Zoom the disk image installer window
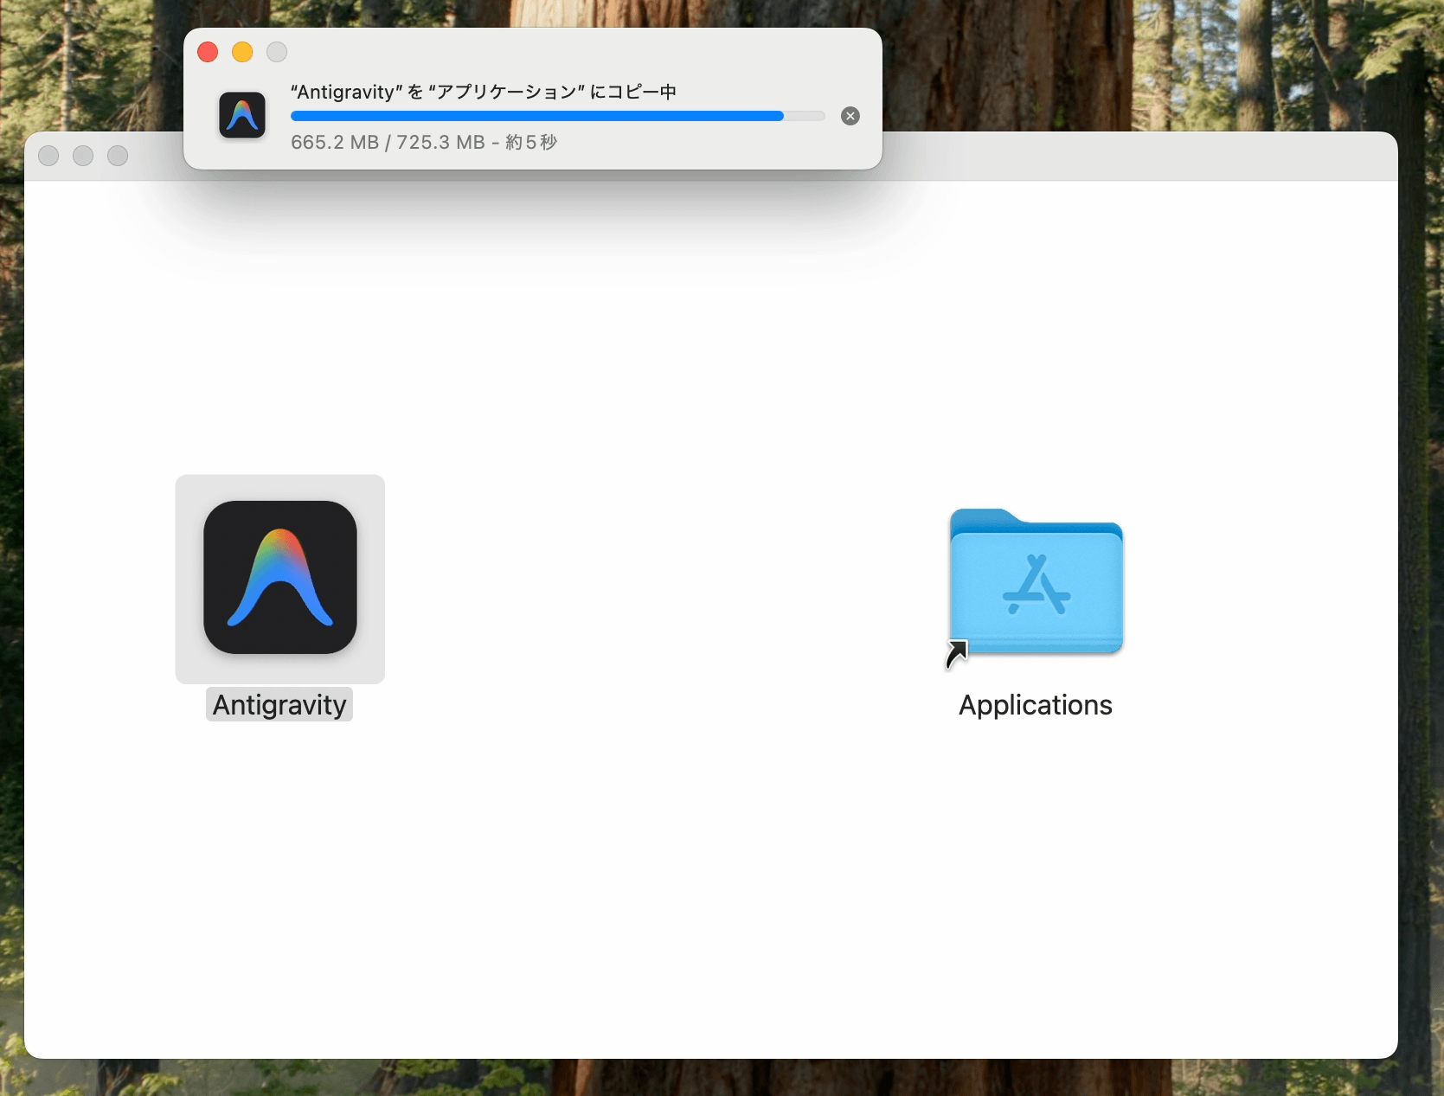Viewport: 1444px width, 1096px height. tap(118, 156)
